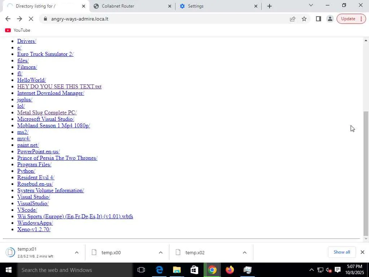Click the muted volume tray icon

click(329, 270)
